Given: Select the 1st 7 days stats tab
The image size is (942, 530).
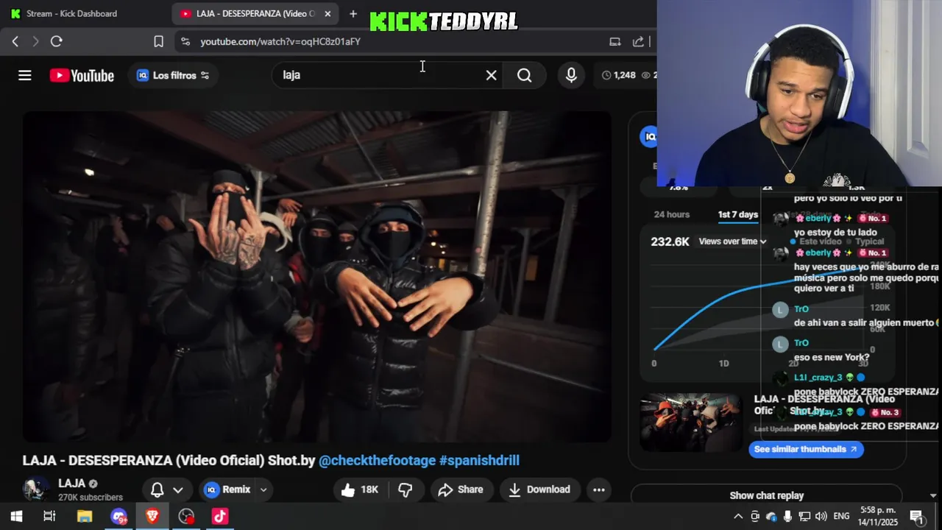Looking at the screenshot, I should pyautogui.click(x=738, y=215).
